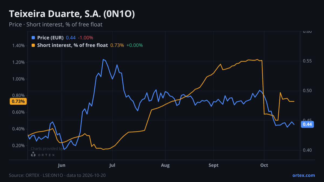The height and width of the screenshot is (182, 324).
Task: Click the blue Price legend marker
Action: (x=33, y=38)
